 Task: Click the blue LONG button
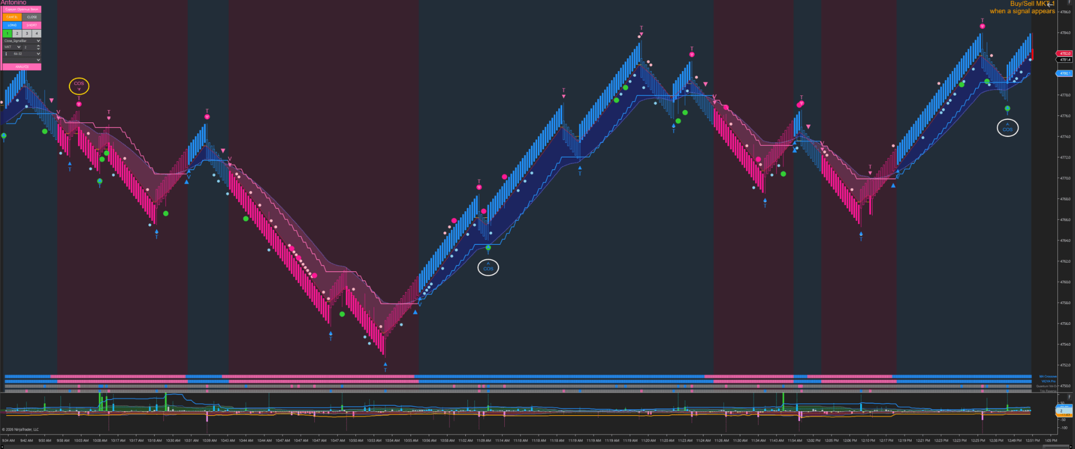[12, 25]
